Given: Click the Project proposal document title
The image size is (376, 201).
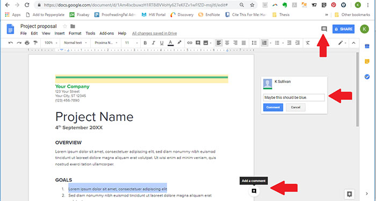Looking at the screenshot, I should click(38, 26).
